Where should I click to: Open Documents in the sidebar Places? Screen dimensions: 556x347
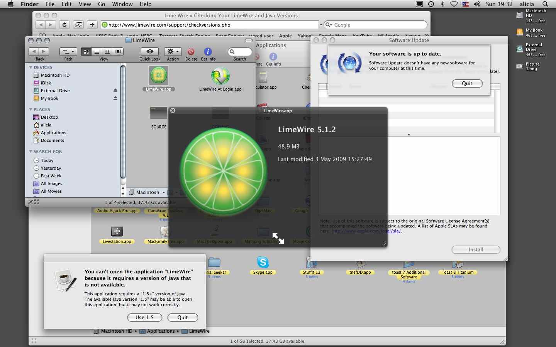(52, 140)
